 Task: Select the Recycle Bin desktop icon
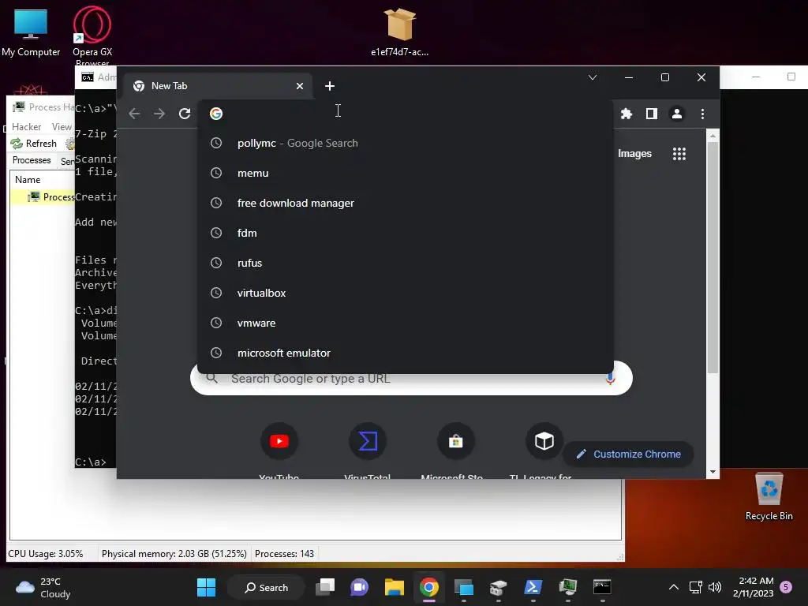tap(769, 496)
